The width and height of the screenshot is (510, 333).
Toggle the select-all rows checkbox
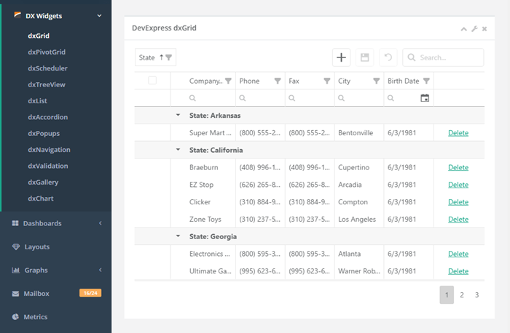(152, 81)
